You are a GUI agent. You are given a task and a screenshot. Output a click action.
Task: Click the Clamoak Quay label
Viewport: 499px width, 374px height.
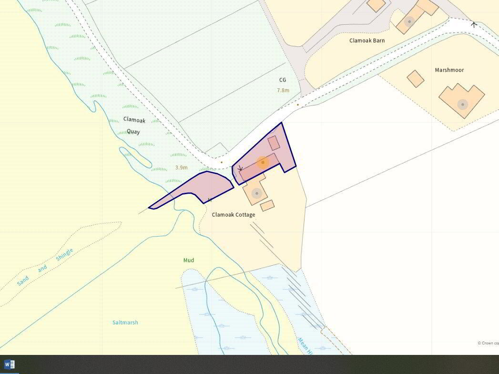[134, 125]
